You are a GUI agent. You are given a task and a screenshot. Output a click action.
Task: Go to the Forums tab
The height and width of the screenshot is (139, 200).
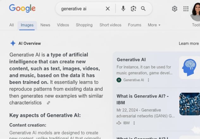(134, 25)
